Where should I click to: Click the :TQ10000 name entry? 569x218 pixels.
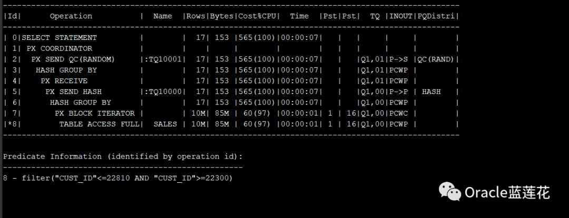click(x=162, y=91)
